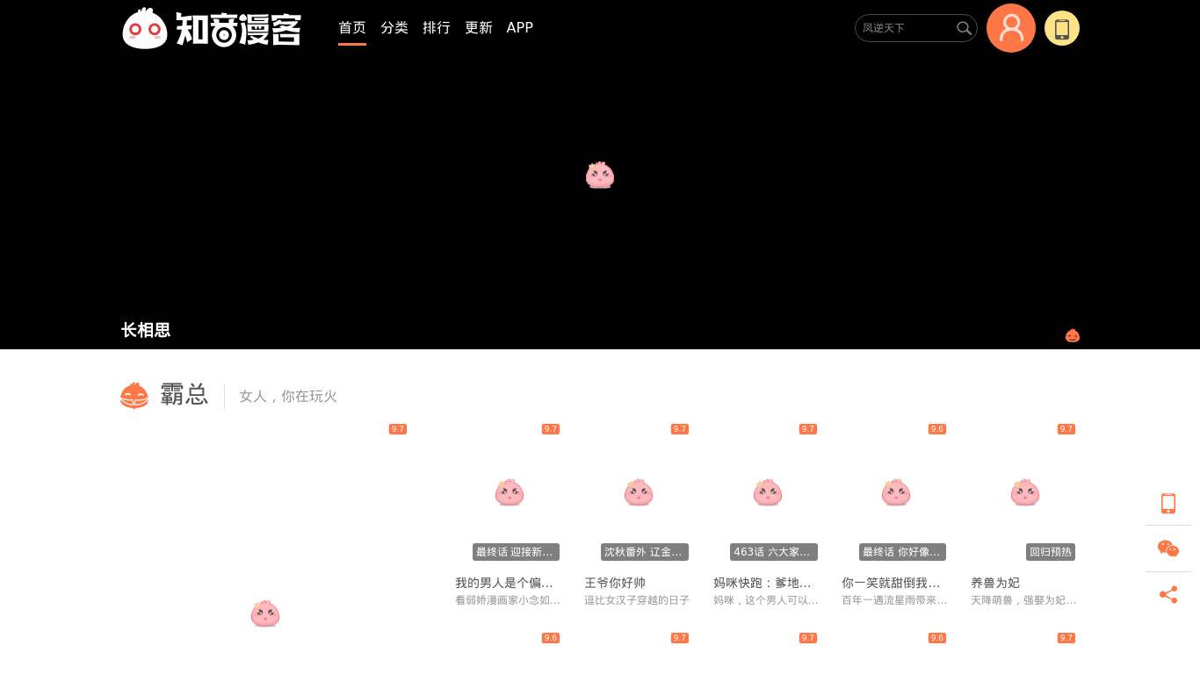Click the 知音漫客 logo icon
Screen dimensions: 1200x674
145,28
